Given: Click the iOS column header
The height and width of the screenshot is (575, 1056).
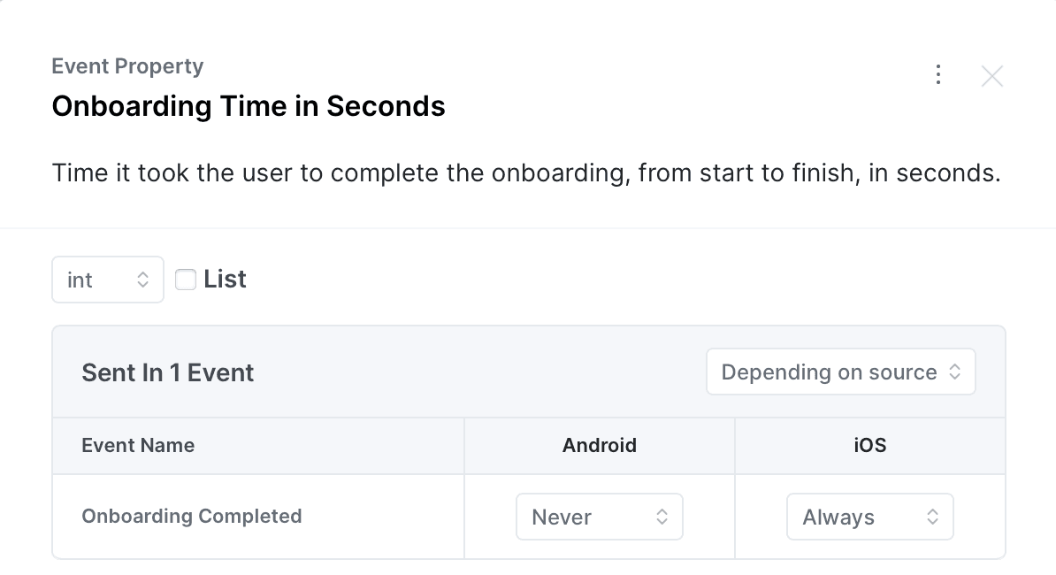Looking at the screenshot, I should (869, 445).
